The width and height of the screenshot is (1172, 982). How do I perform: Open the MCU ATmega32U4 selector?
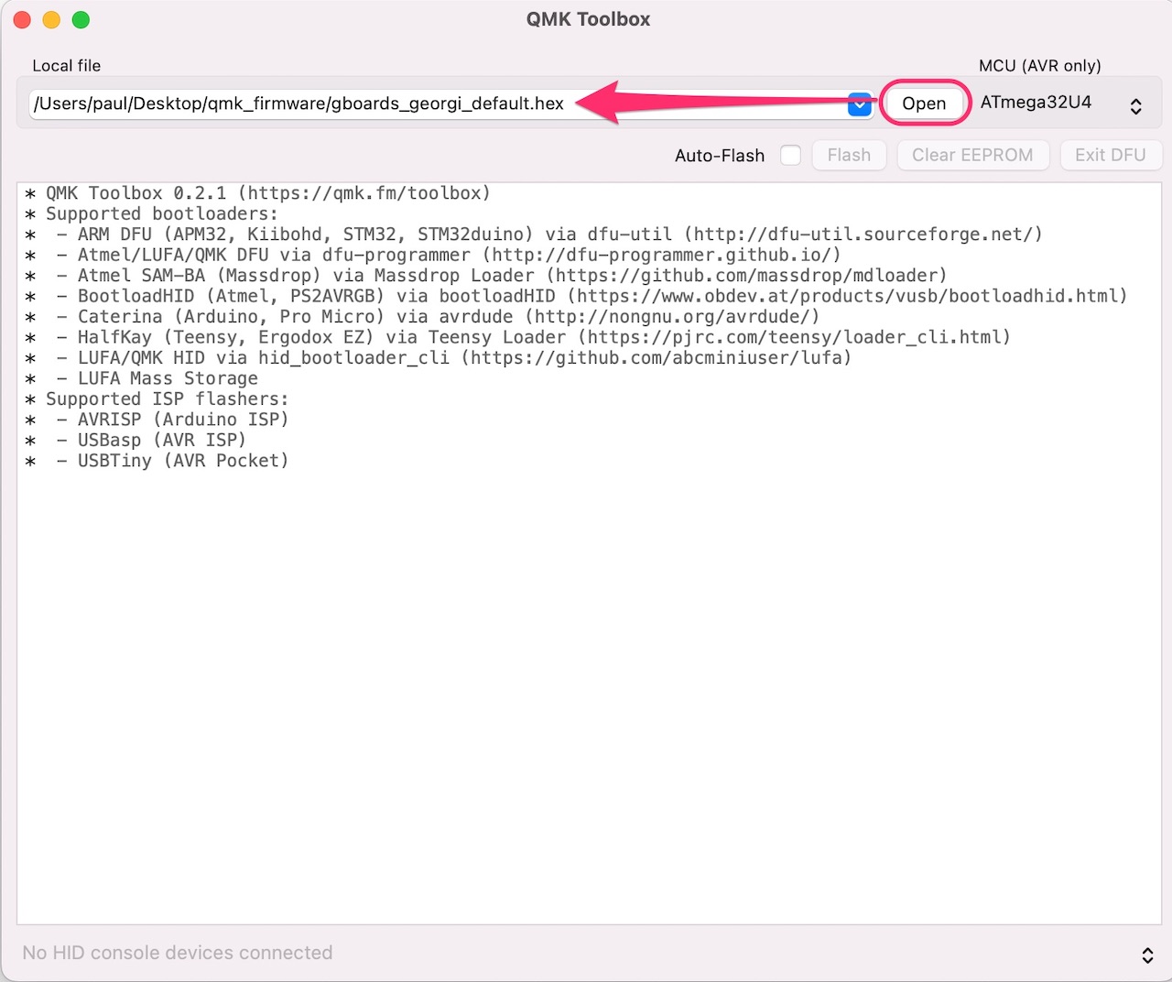pos(1062,104)
